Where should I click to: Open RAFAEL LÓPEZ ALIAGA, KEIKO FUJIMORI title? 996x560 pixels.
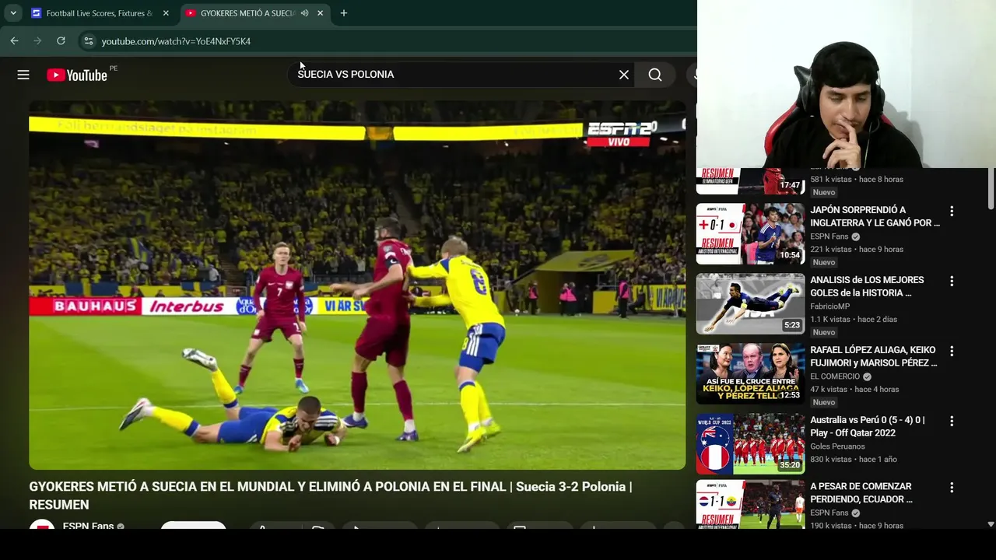coord(873,356)
